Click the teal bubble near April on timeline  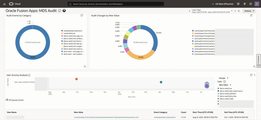coord(161,82)
